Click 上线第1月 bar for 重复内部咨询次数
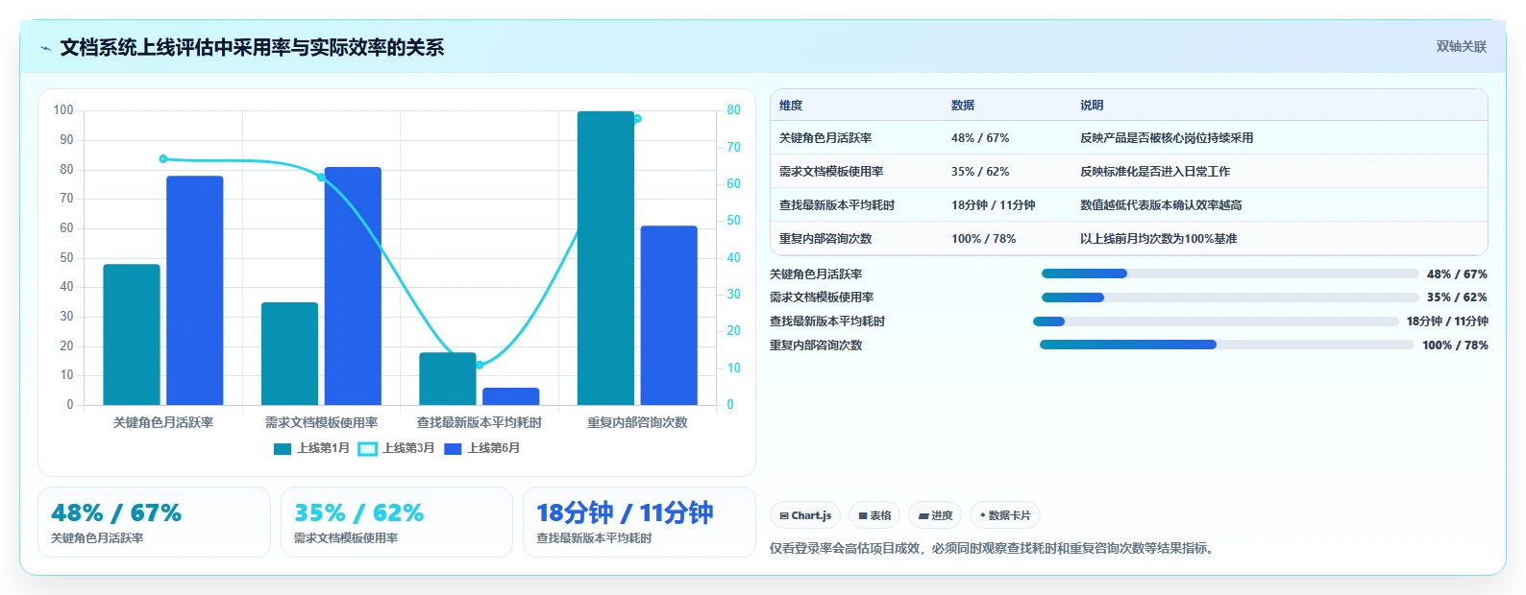This screenshot has height=595, width=1526. (605, 258)
